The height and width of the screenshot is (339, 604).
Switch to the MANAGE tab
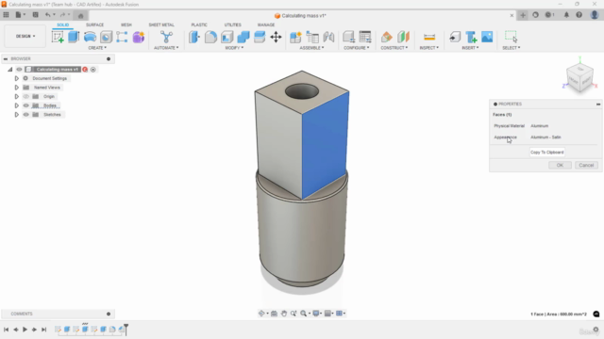click(266, 24)
